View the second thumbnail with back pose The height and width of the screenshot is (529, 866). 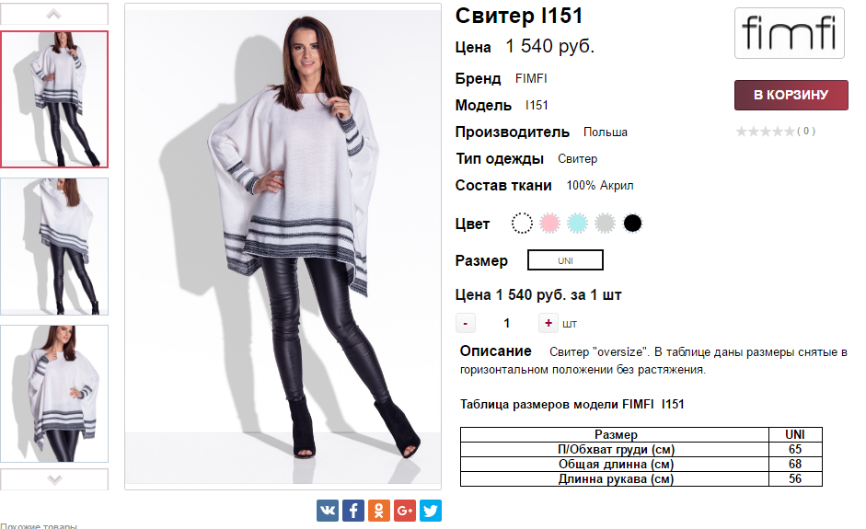[x=54, y=247]
